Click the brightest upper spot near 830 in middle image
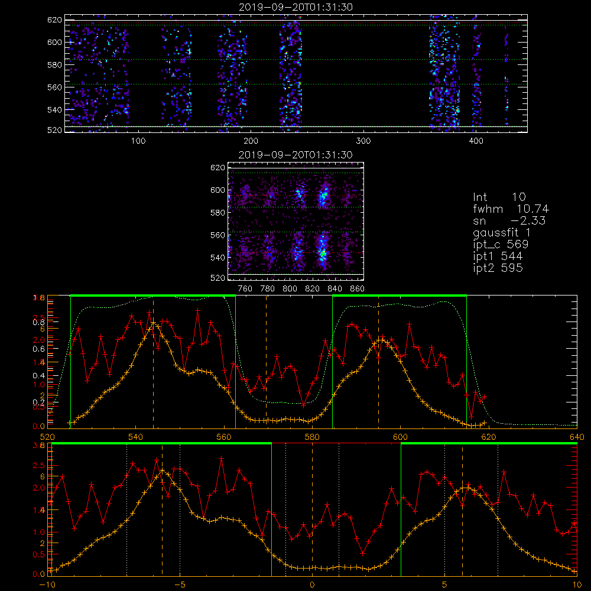Screen dimensions: 591x591 tap(323, 197)
